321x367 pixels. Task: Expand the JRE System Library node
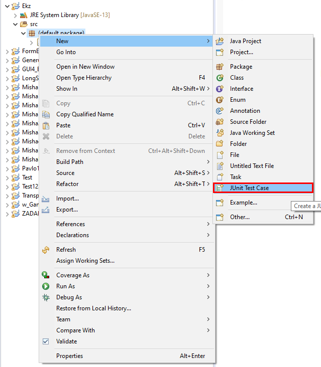[x=16, y=16]
